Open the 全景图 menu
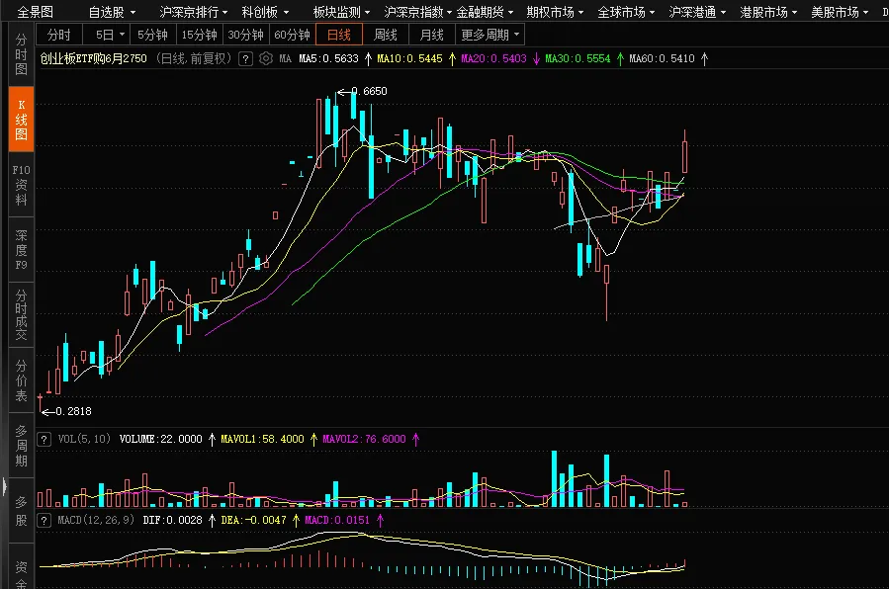Viewport: 889px width, 589px height. [x=36, y=12]
